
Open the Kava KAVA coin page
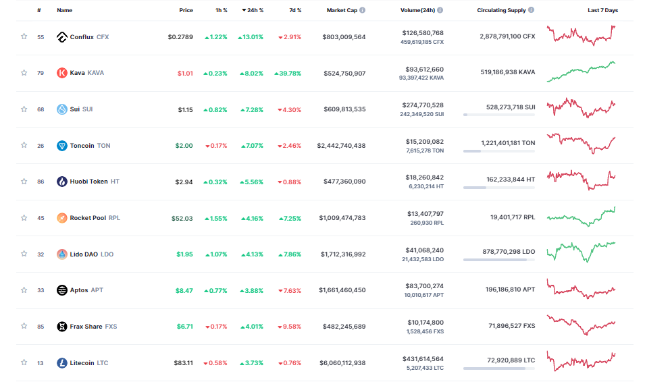click(x=87, y=73)
